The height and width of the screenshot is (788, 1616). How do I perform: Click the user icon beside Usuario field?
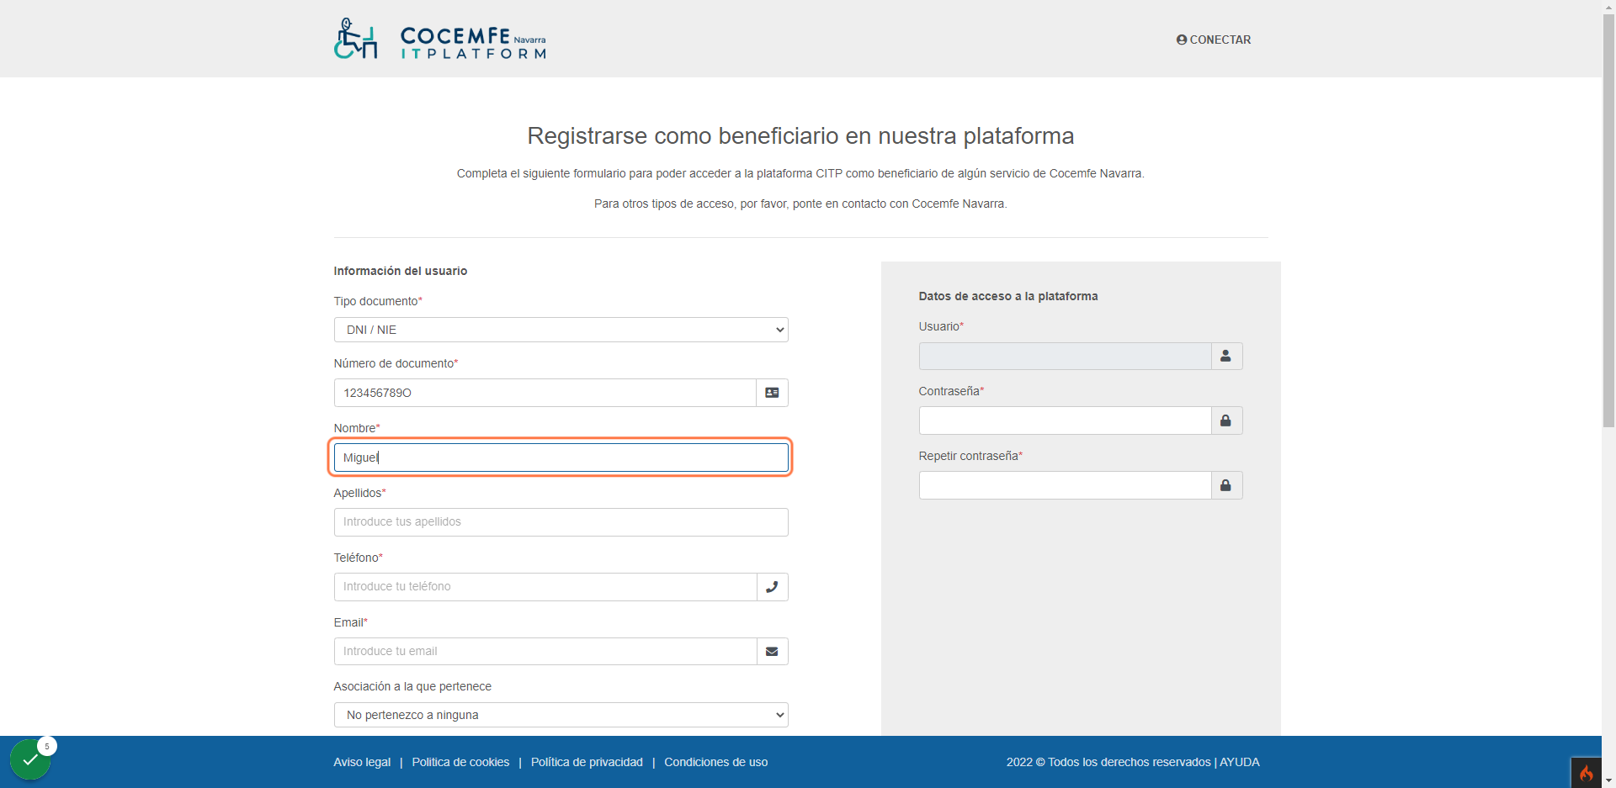(1226, 357)
